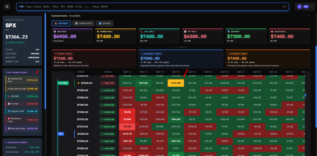Select the $7380.00 strike row
The height and width of the screenshot is (156, 317).
[x=190, y=112]
